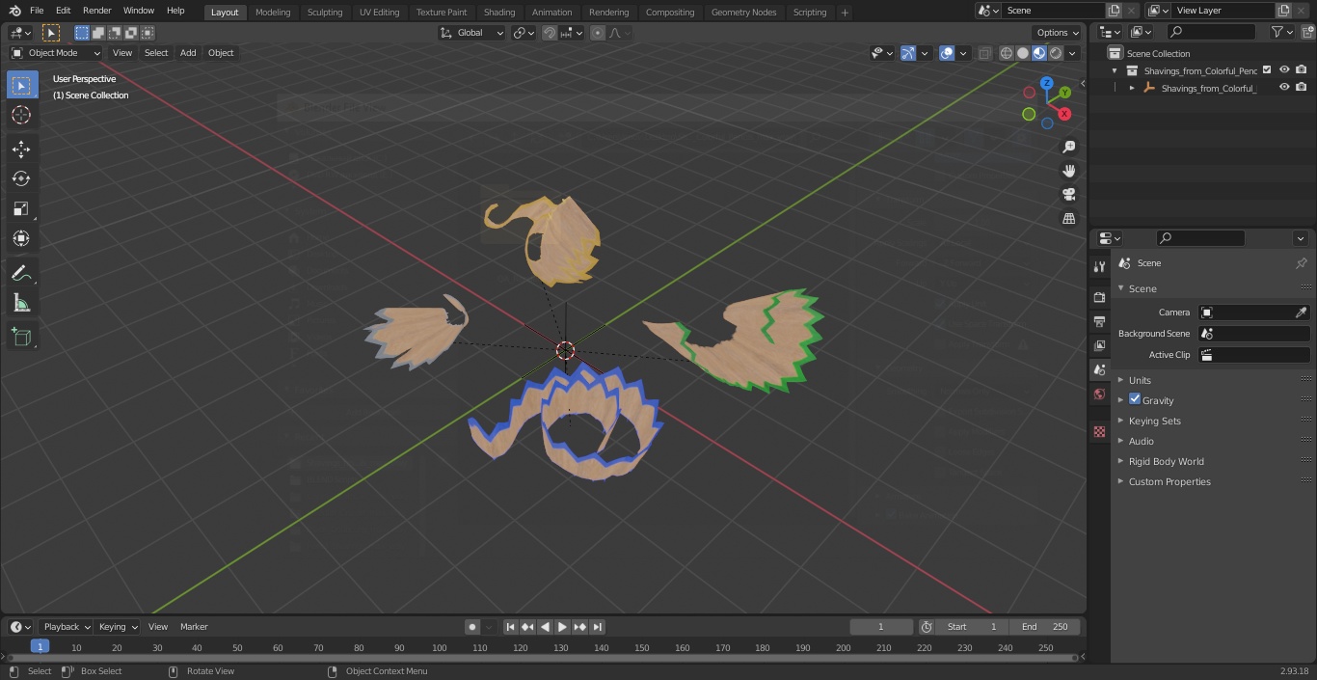Add a new workspace tab with plus
The image size is (1317, 680).
[x=845, y=13]
